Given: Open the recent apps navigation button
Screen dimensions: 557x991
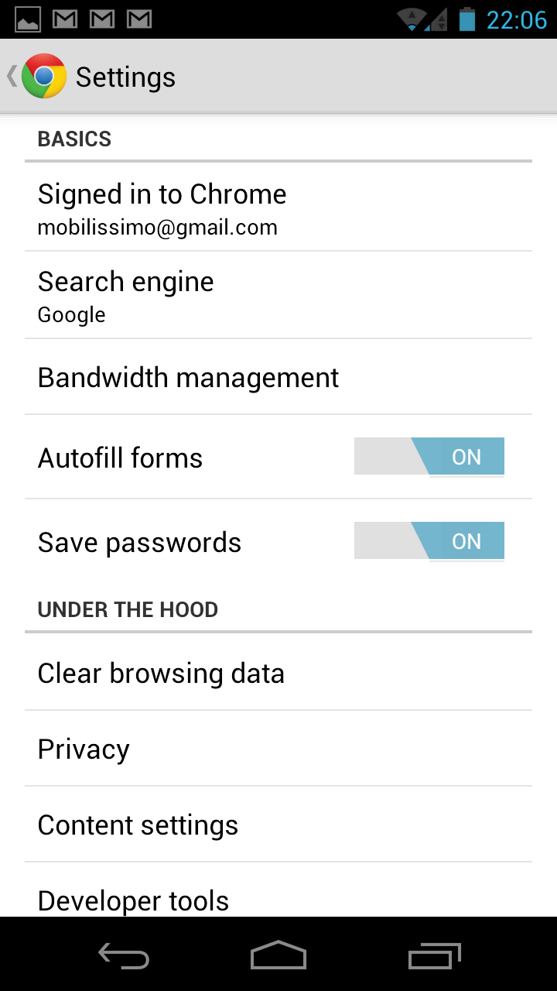Looking at the screenshot, I should coord(434,956).
